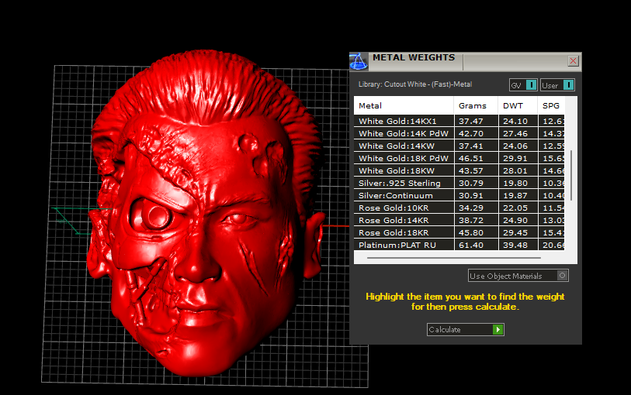This screenshot has height=395, width=631.
Task: Select the Rose Gold:10KR row
Action: [x=459, y=208]
